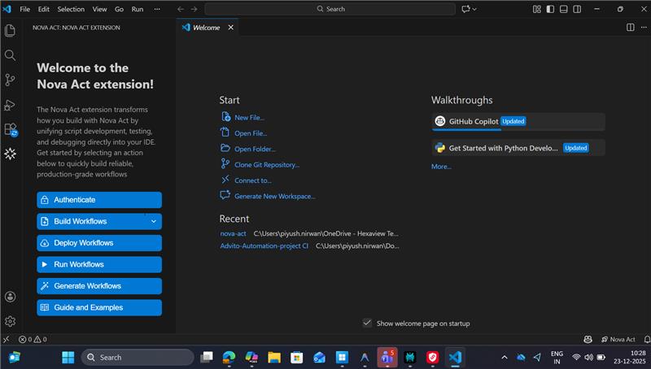Viewport: 651px width, 369px height.
Task: Open the Manage gear icon
Action: click(x=10, y=321)
